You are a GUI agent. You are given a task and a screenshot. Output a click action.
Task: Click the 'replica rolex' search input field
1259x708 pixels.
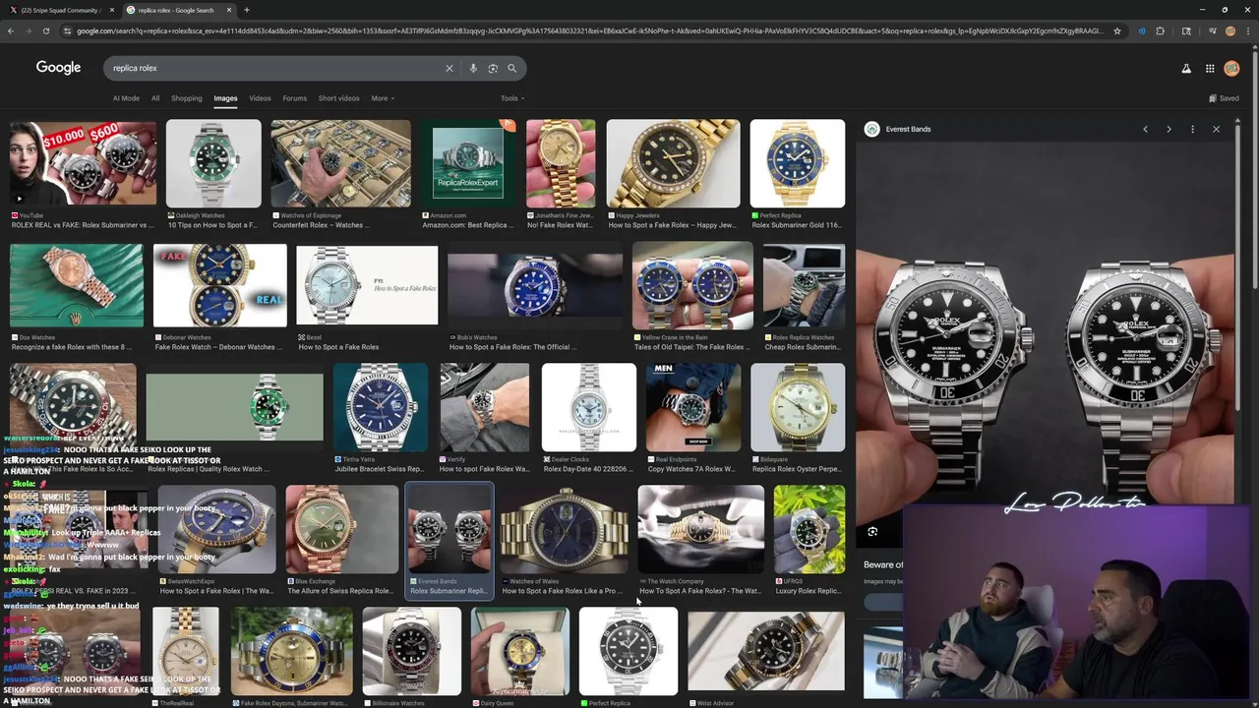click(x=275, y=68)
